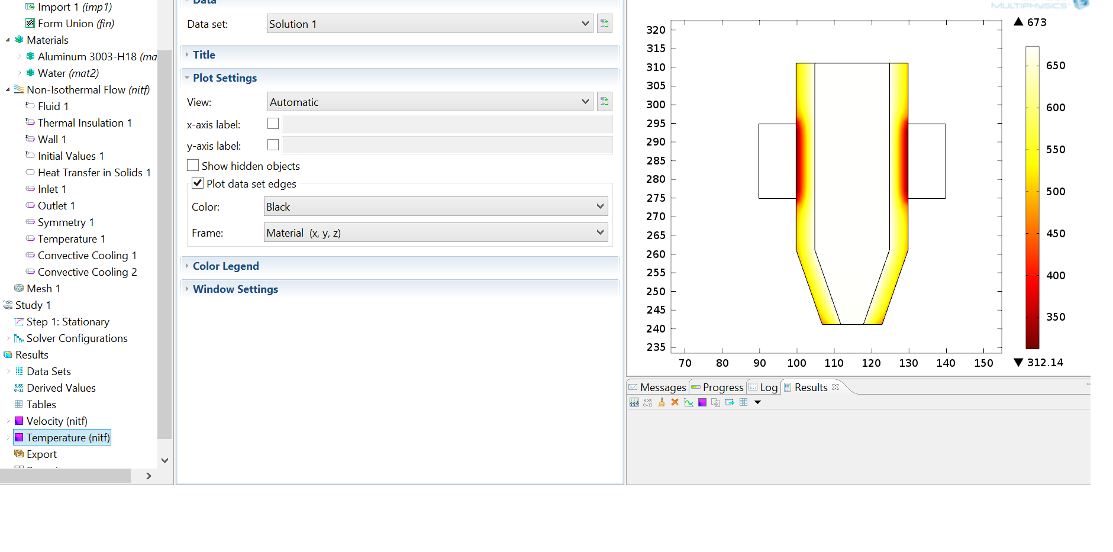Click the clear table broom icon
1113x552 pixels.
(x=661, y=402)
